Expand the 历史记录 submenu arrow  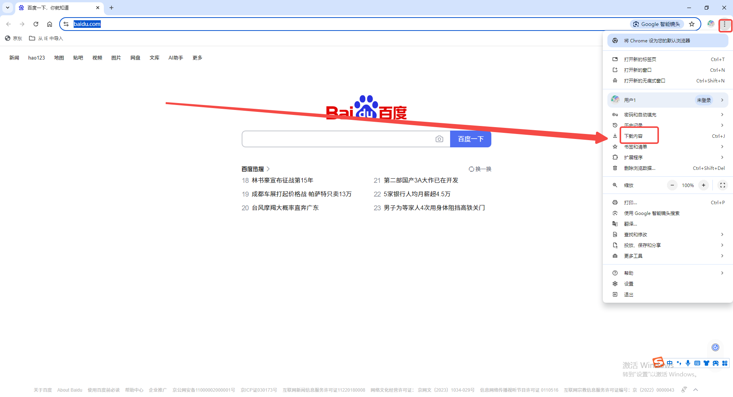point(722,125)
